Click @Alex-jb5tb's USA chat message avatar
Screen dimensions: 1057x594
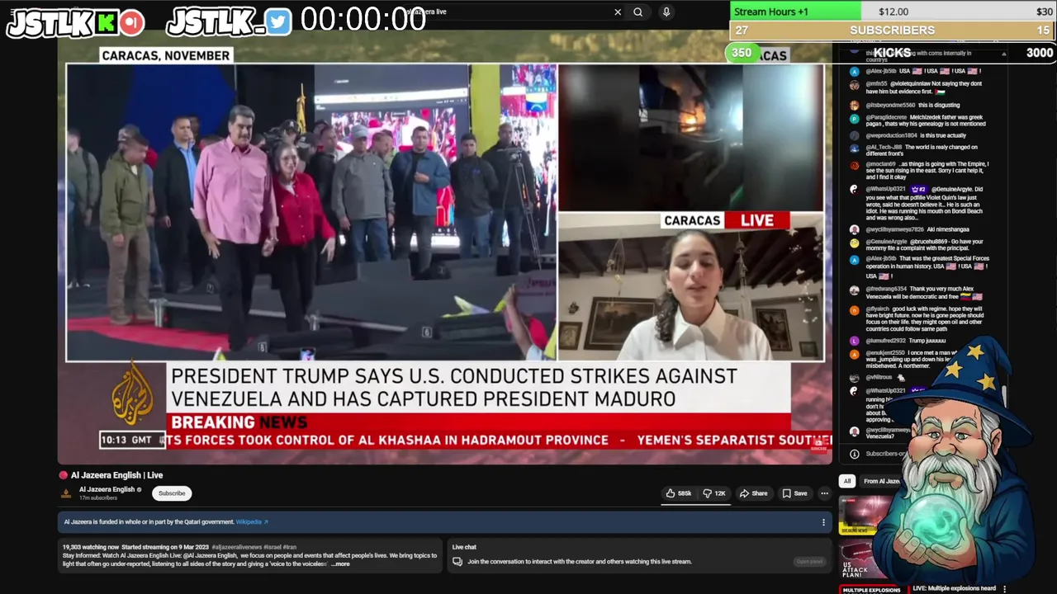855,72
